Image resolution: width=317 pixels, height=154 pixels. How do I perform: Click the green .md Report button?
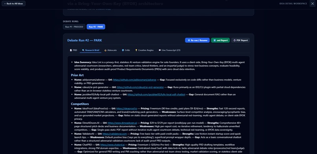[x=220, y=40]
